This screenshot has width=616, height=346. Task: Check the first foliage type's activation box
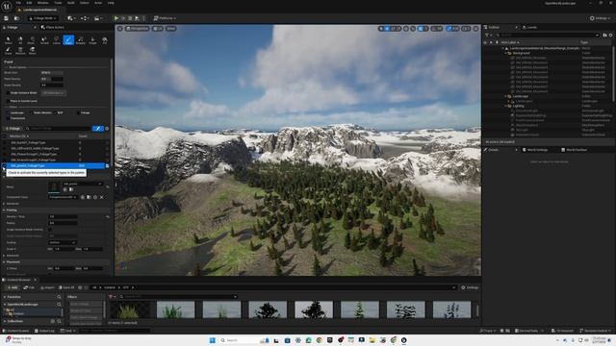pyautogui.click(x=4, y=143)
